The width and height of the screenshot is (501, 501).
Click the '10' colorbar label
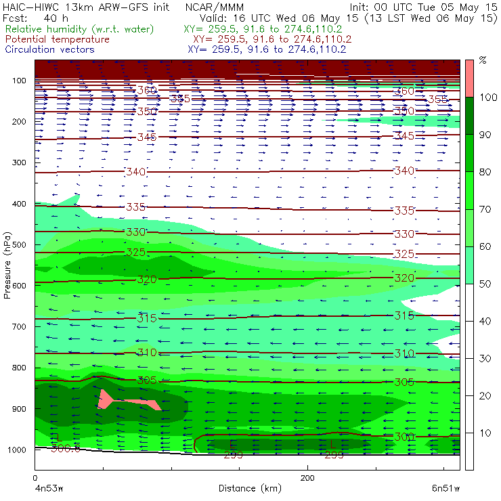(485, 433)
